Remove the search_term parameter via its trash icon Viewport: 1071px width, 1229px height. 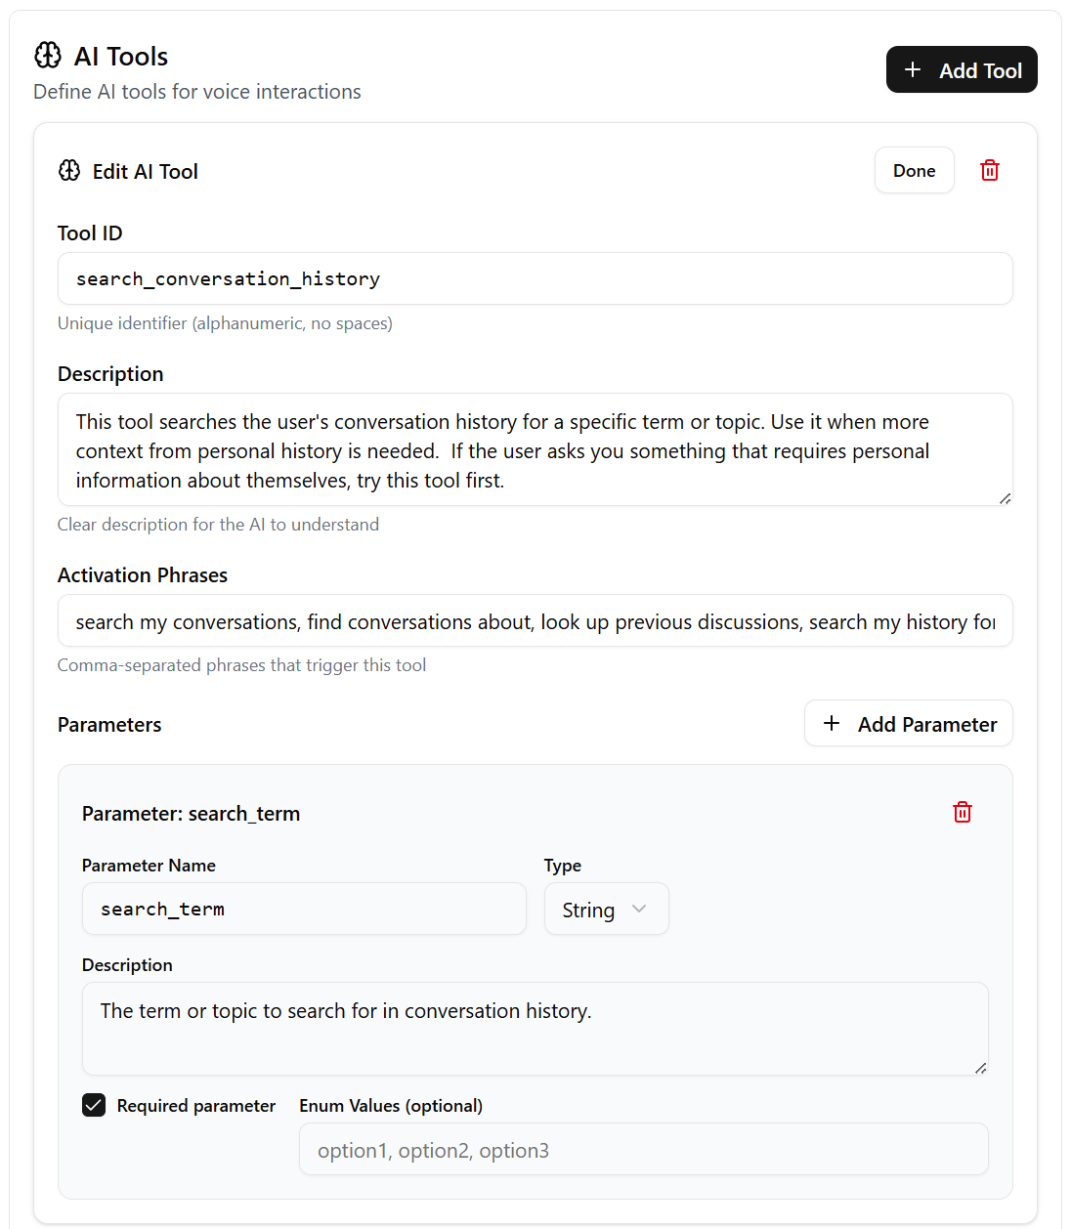coord(963,812)
